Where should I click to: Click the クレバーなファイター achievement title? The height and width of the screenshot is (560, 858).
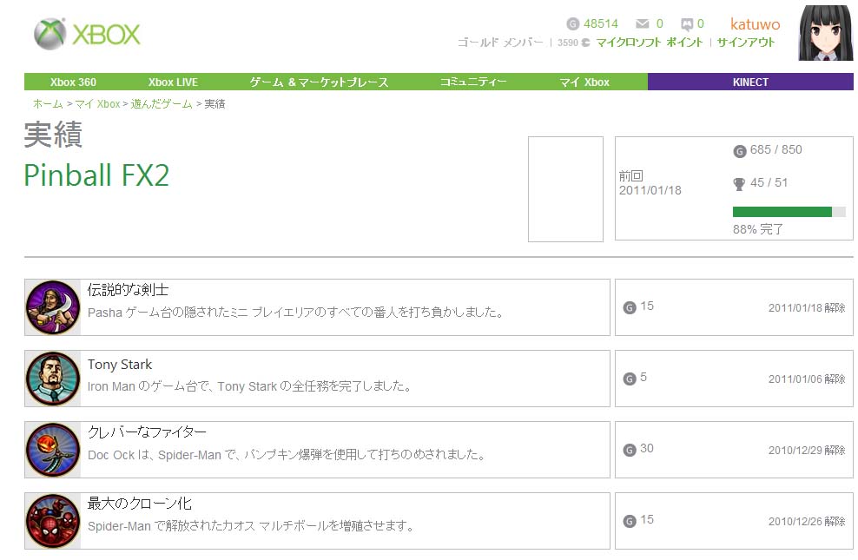pyautogui.click(x=147, y=432)
